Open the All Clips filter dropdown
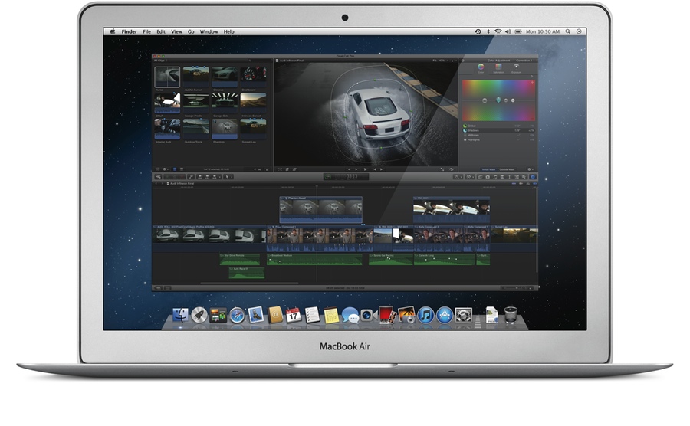The image size is (690, 426). pos(160,60)
